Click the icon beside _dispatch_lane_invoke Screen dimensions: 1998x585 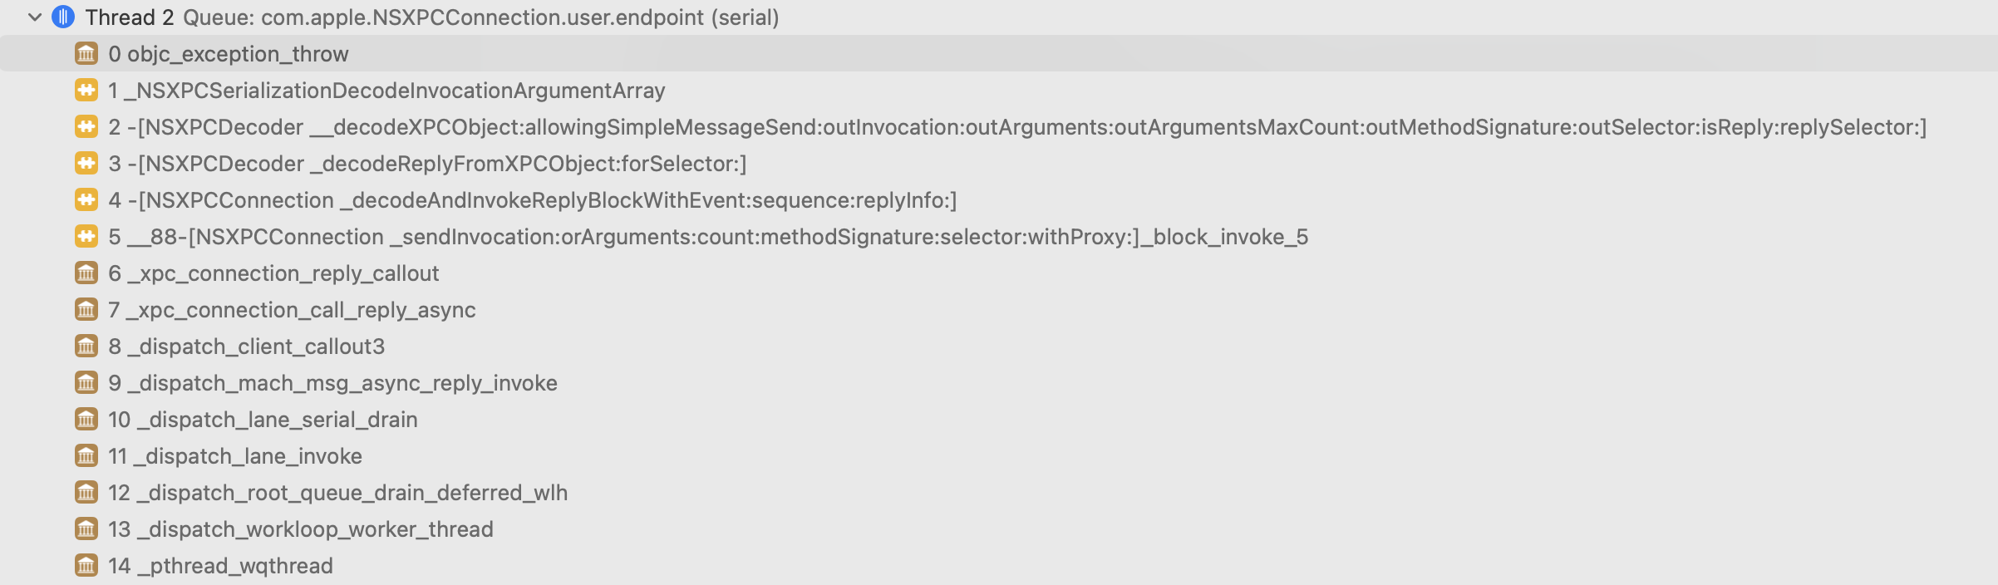pos(86,455)
